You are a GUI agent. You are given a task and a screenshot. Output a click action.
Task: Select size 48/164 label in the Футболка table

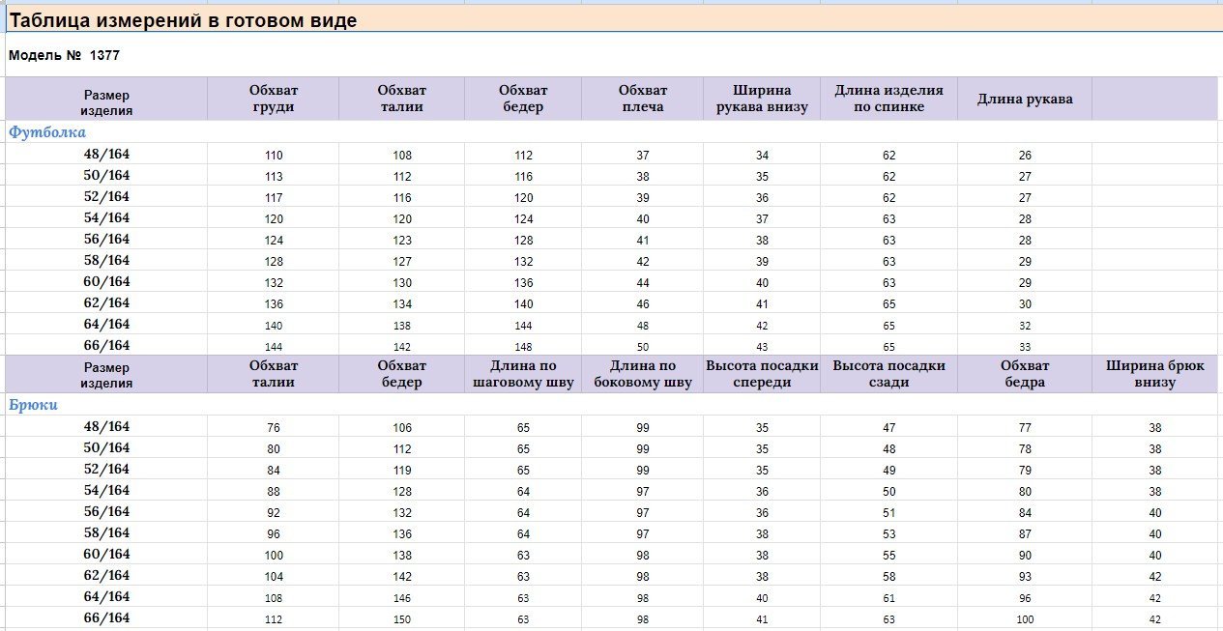coord(106,154)
